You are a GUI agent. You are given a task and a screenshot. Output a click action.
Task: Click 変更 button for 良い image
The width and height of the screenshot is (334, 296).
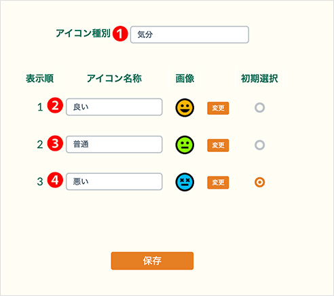(218, 108)
